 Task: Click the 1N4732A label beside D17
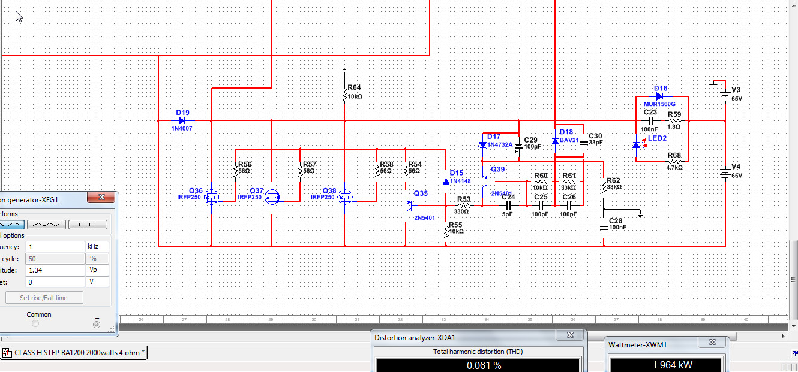[x=500, y=145]
